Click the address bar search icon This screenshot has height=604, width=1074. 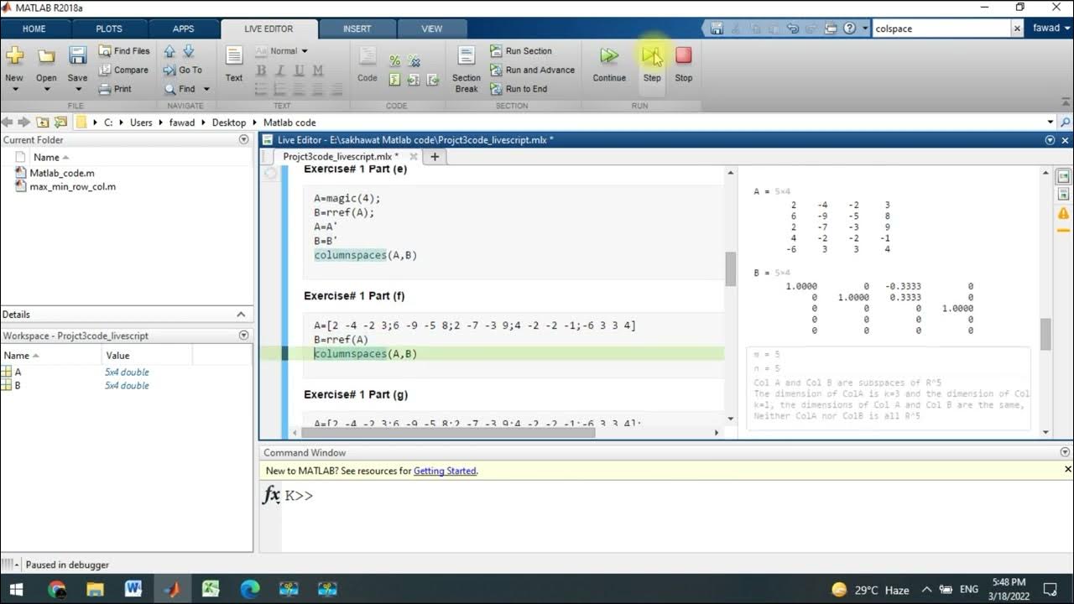[x=1066, y=122]
